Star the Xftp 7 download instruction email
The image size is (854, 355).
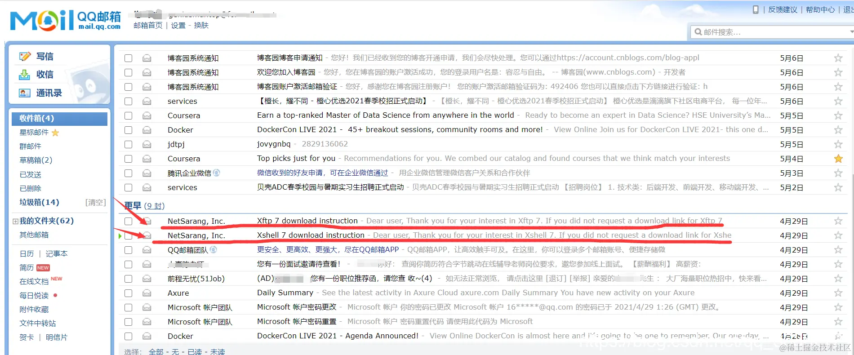838,221
